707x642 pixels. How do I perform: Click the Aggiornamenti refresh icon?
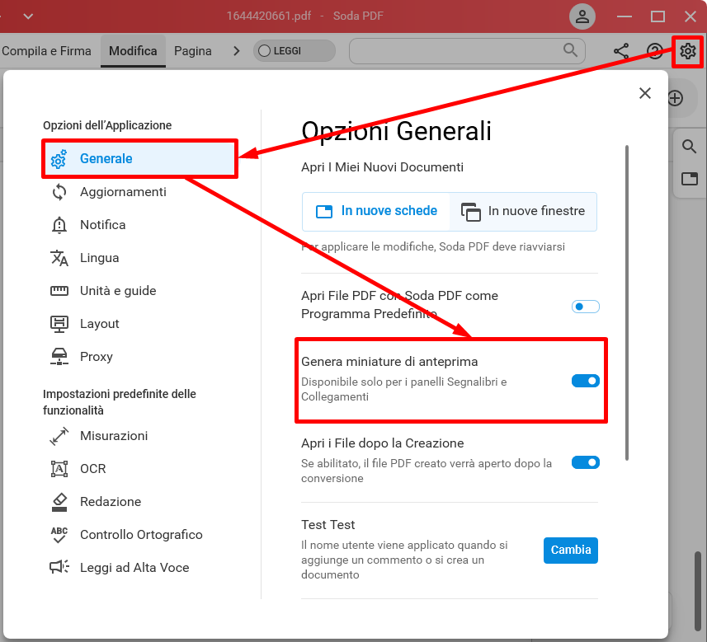click(59, 192)
